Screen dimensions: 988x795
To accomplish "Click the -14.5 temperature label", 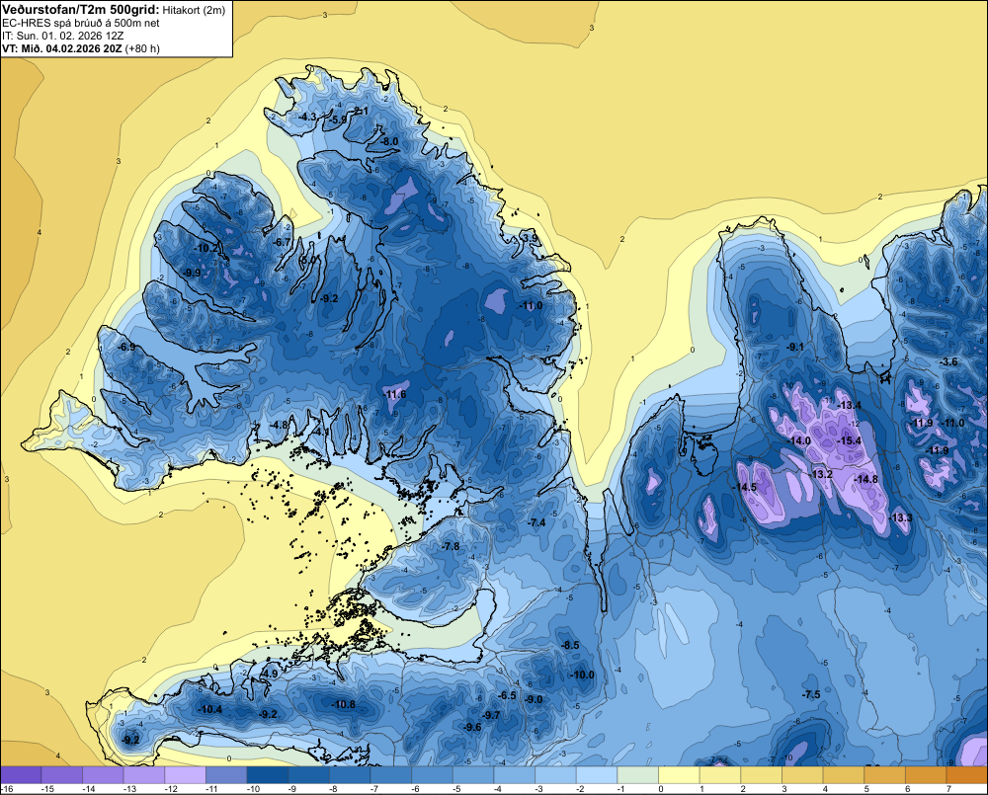I will point(744,488).
